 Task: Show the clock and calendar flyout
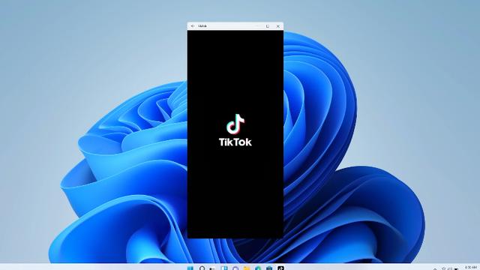point(471,267)
